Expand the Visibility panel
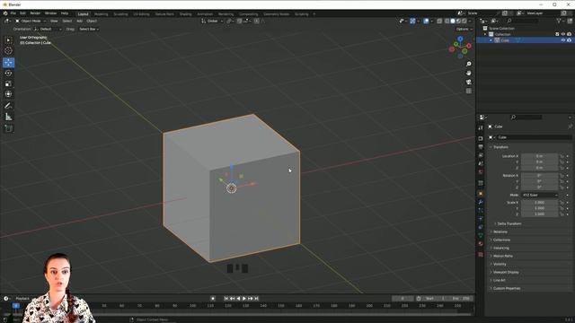Screen dimensions: 575x323 (500, 264)
